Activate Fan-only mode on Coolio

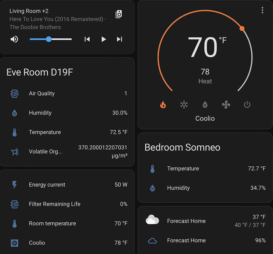pyautogui.click(x=226, y=104)
